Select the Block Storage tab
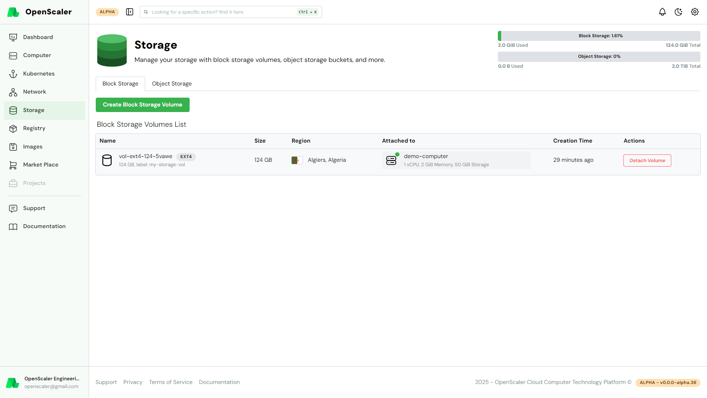 click(120, 84)
